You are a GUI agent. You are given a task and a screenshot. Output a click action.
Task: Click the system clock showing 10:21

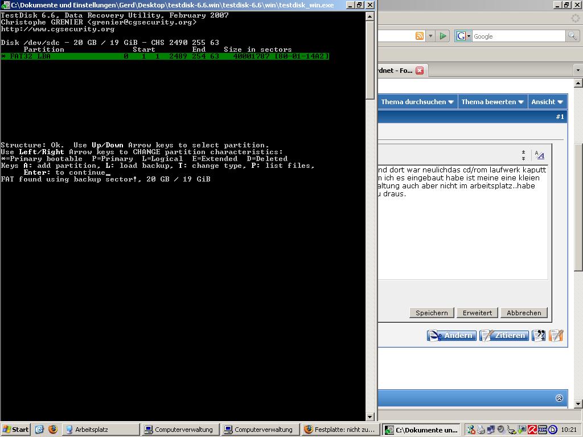click(569, 430)
